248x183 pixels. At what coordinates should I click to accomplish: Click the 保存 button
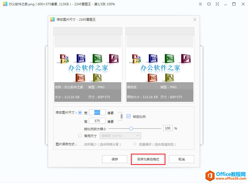(115, 159)
